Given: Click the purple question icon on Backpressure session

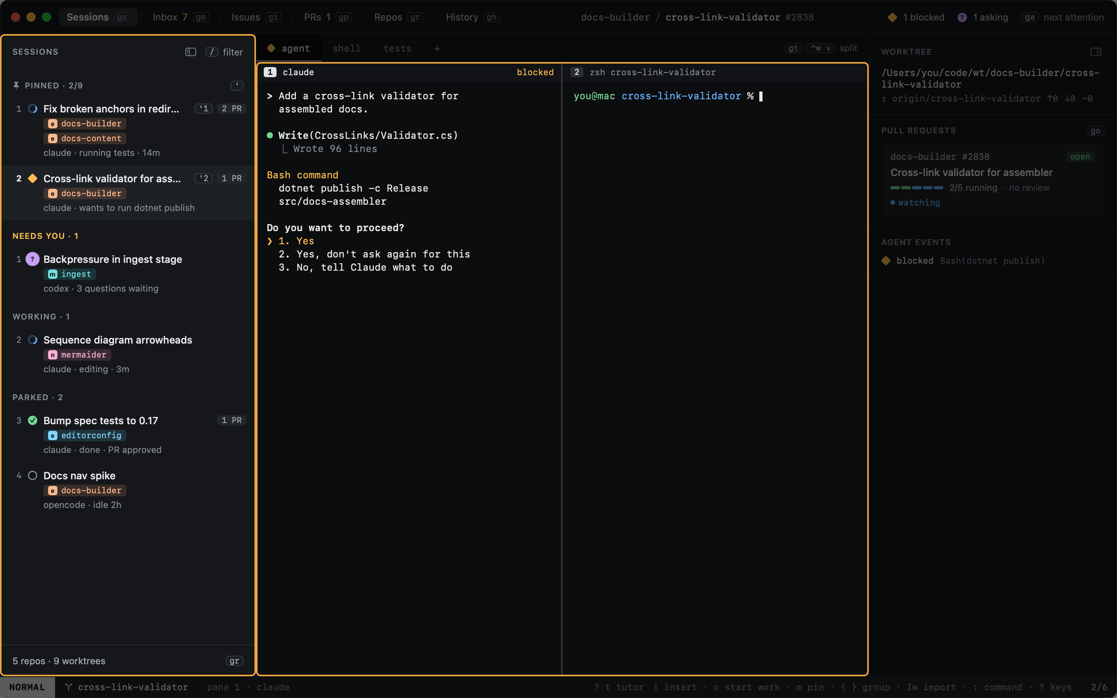Looking at the screenshot, I should coord(32,259).
